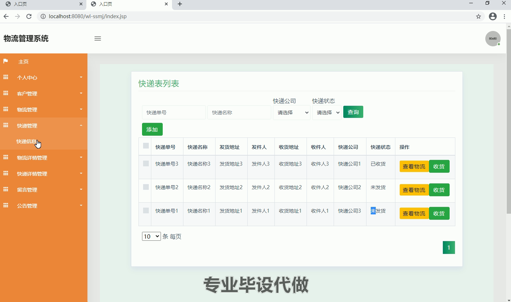Expand 物流详情管理 submenu arrow
Image resolution: width=511 pixels, height=302 pixels.
coord(81,157)
